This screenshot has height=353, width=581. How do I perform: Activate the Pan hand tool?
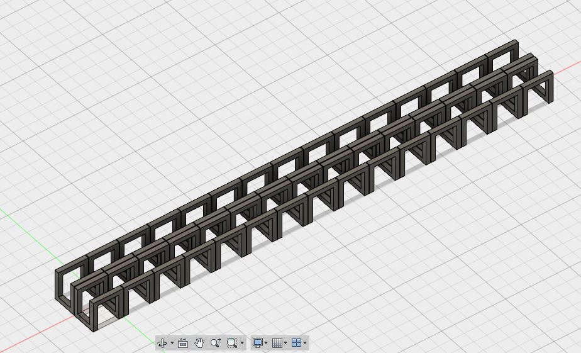[199, 343]
